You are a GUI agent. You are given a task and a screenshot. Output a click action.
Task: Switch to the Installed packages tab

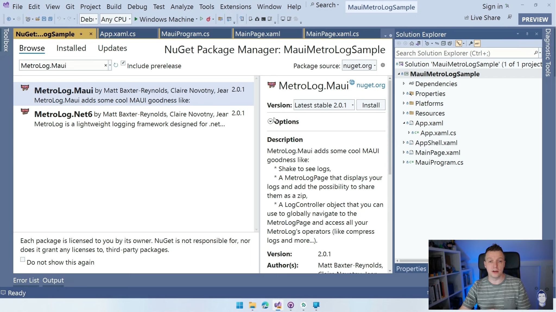tap(71, 48)
